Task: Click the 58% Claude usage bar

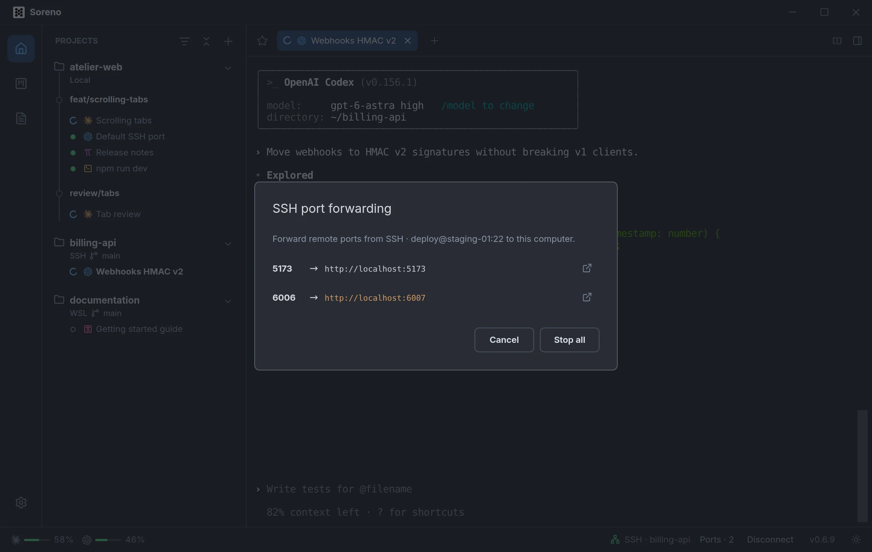Action: click(x=37, y=540)
